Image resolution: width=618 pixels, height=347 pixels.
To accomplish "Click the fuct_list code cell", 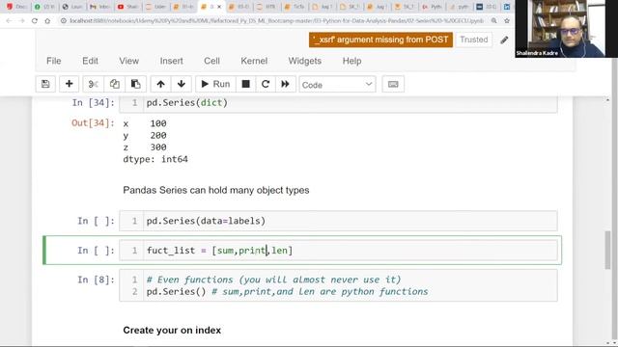I will point(338,251).
